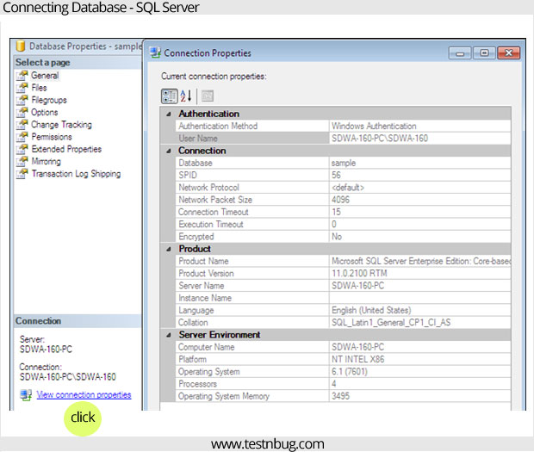Select the User Name property row

pos(344,139)
